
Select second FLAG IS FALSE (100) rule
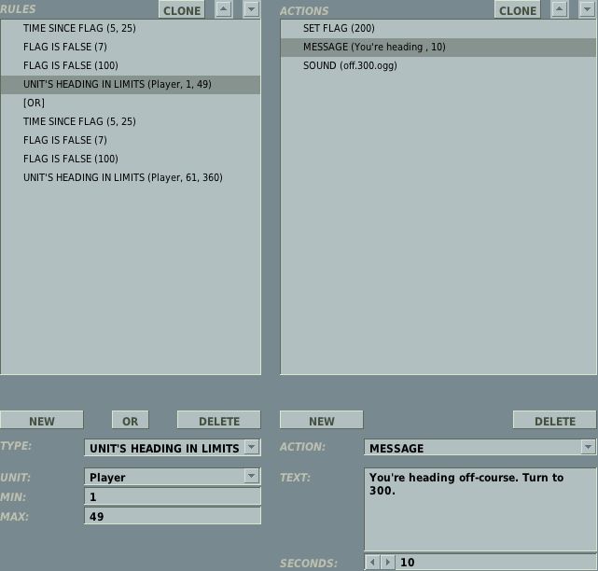click(131, 159)
